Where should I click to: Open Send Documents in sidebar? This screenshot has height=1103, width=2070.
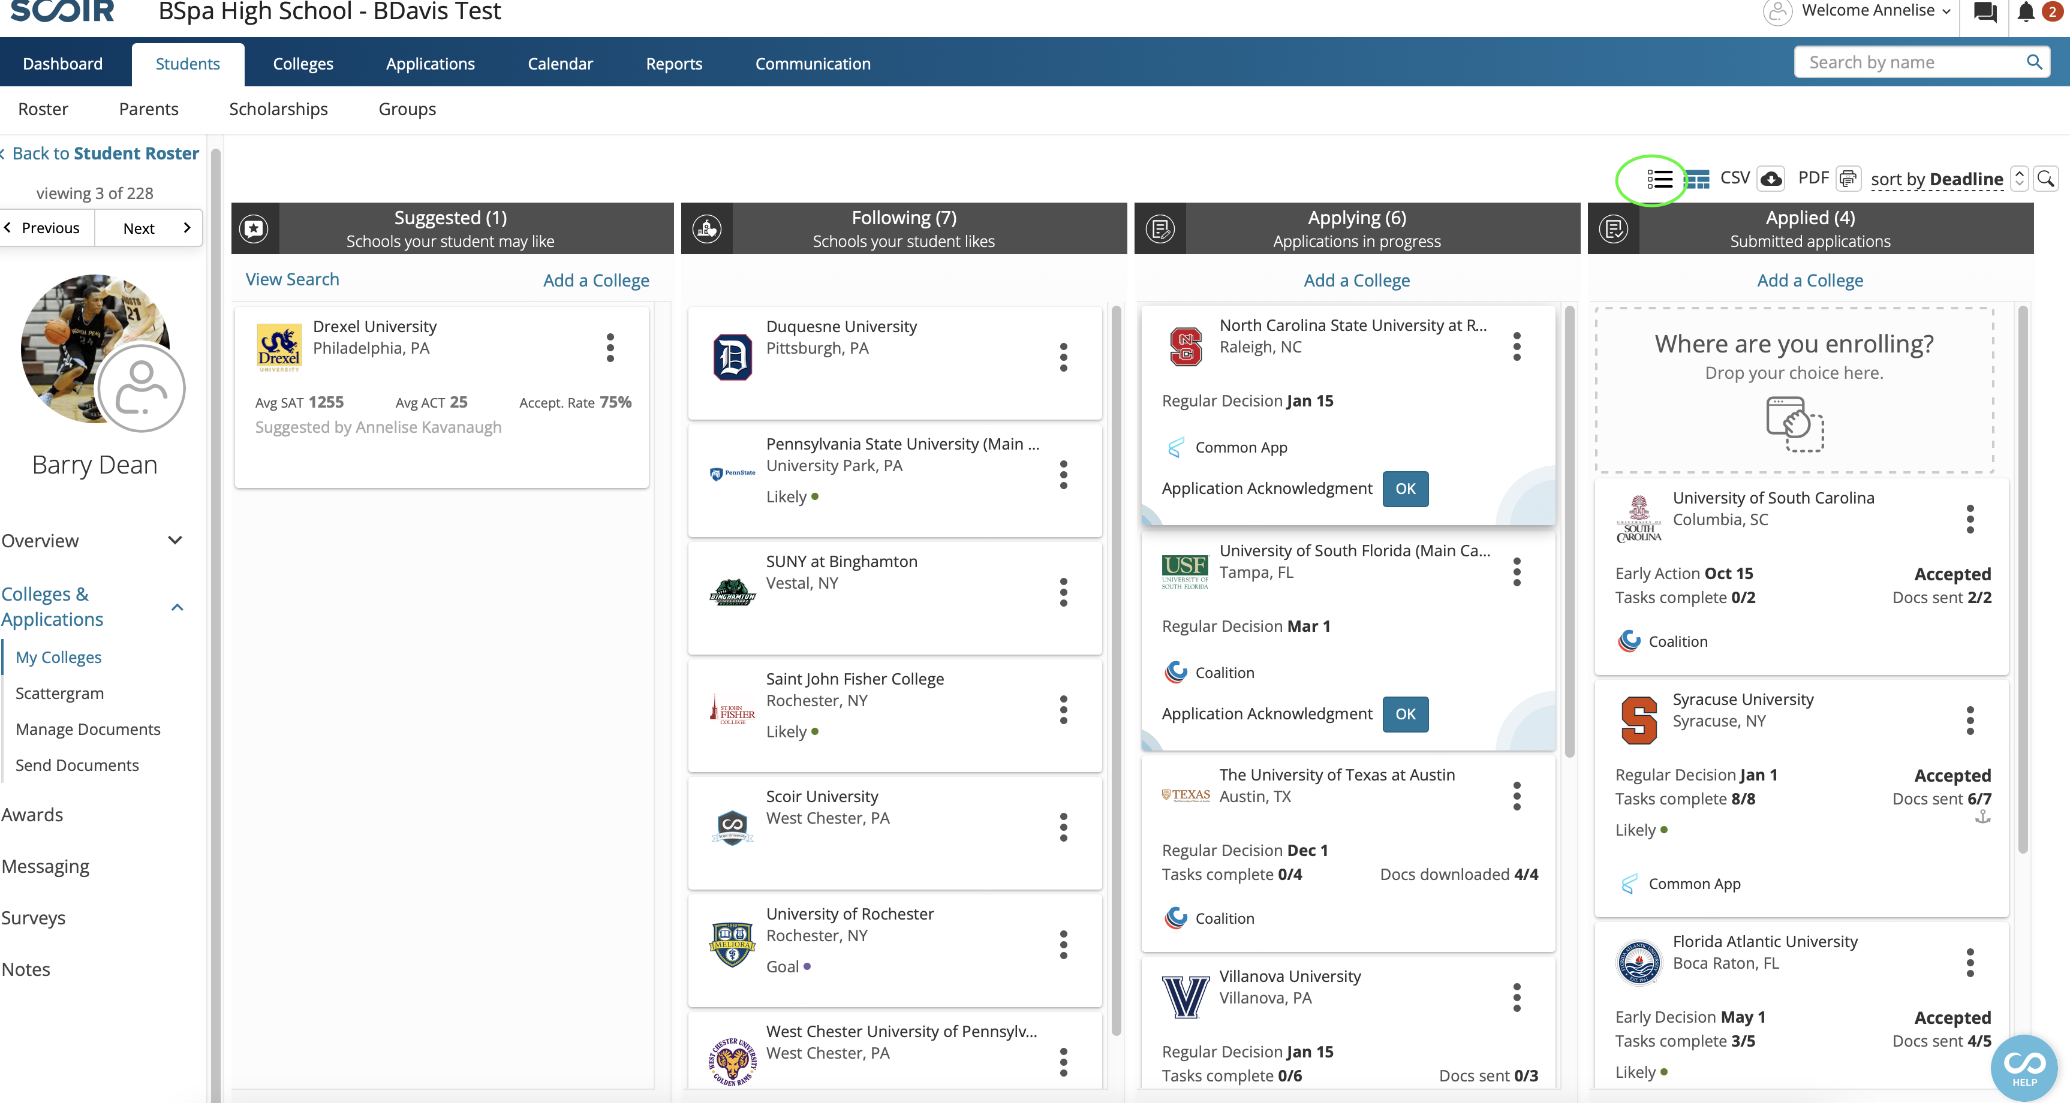click(x=77, y=766)
